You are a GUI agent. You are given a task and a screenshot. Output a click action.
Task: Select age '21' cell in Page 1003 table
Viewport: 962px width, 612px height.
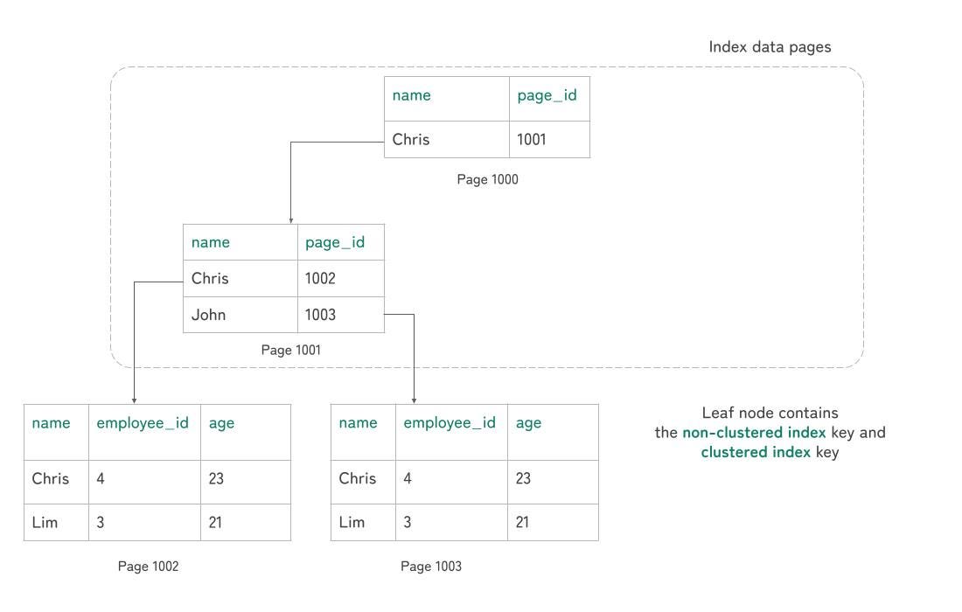click(x=553, y=523)
